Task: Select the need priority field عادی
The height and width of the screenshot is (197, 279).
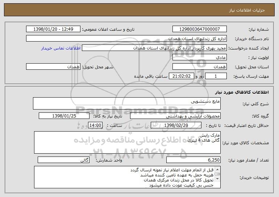Action: tap(199, 57)
